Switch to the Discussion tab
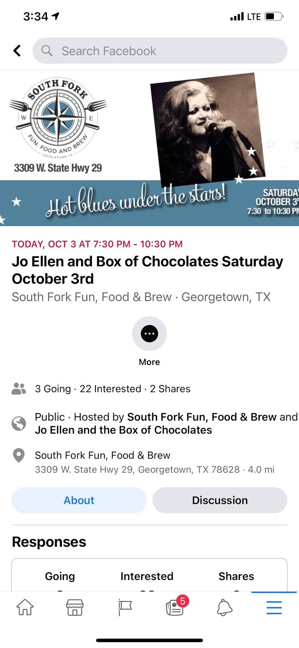The image size is (299, 648). pos(220,500)
